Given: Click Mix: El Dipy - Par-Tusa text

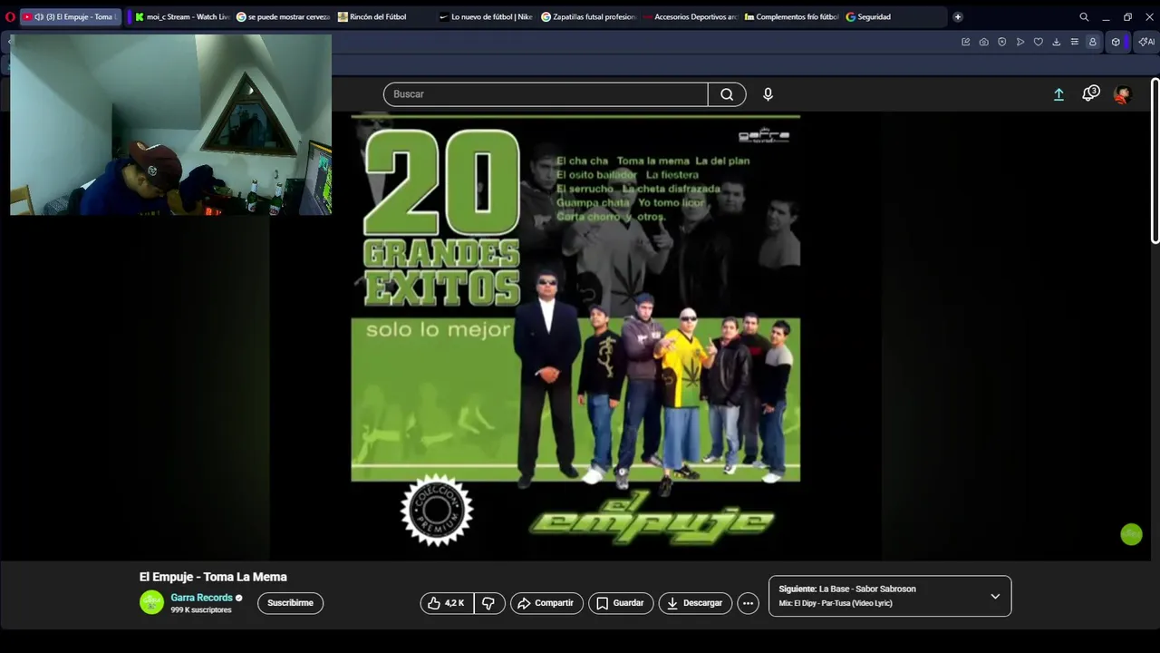Looking at the screenshot, I should [x=836, y=603].
